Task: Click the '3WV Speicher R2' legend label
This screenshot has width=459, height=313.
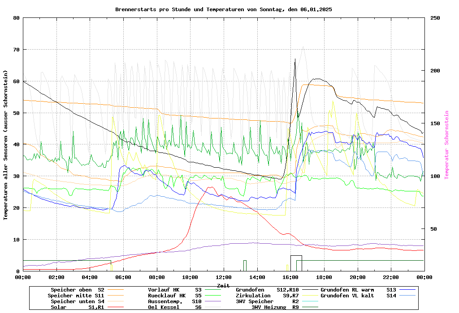Action: pos(267,301)
